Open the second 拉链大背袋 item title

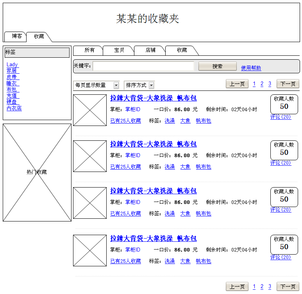pos(153,144)
